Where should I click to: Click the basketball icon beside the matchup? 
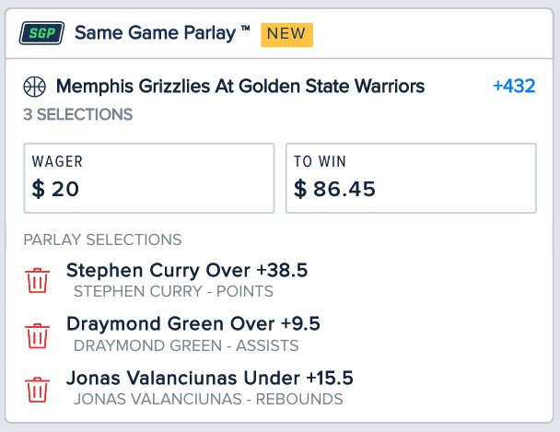[35, 88]
